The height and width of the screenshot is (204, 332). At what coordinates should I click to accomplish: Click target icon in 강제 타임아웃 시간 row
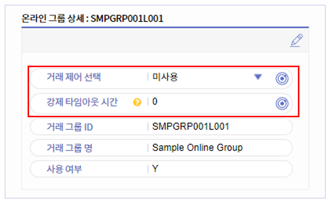282,103
